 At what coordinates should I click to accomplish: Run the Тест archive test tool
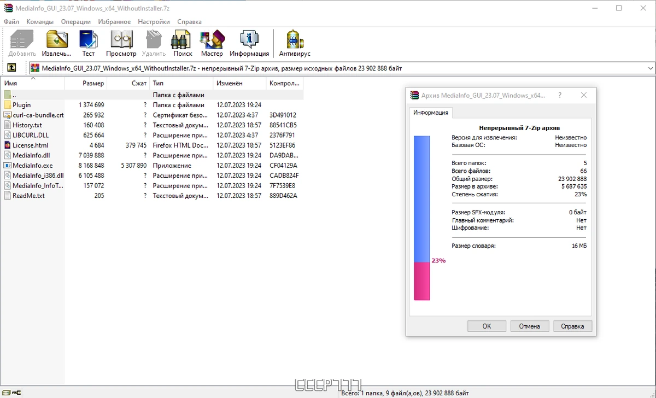tap(88, 40)
